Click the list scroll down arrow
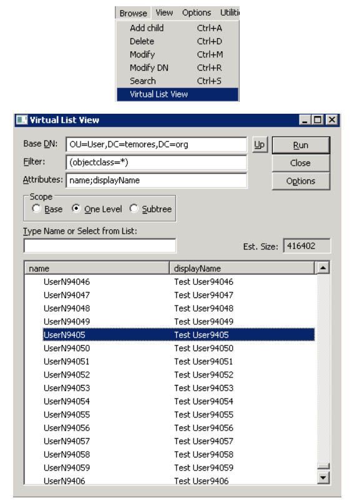The height and width of the screenshot is (503, 352). point(323,478)
